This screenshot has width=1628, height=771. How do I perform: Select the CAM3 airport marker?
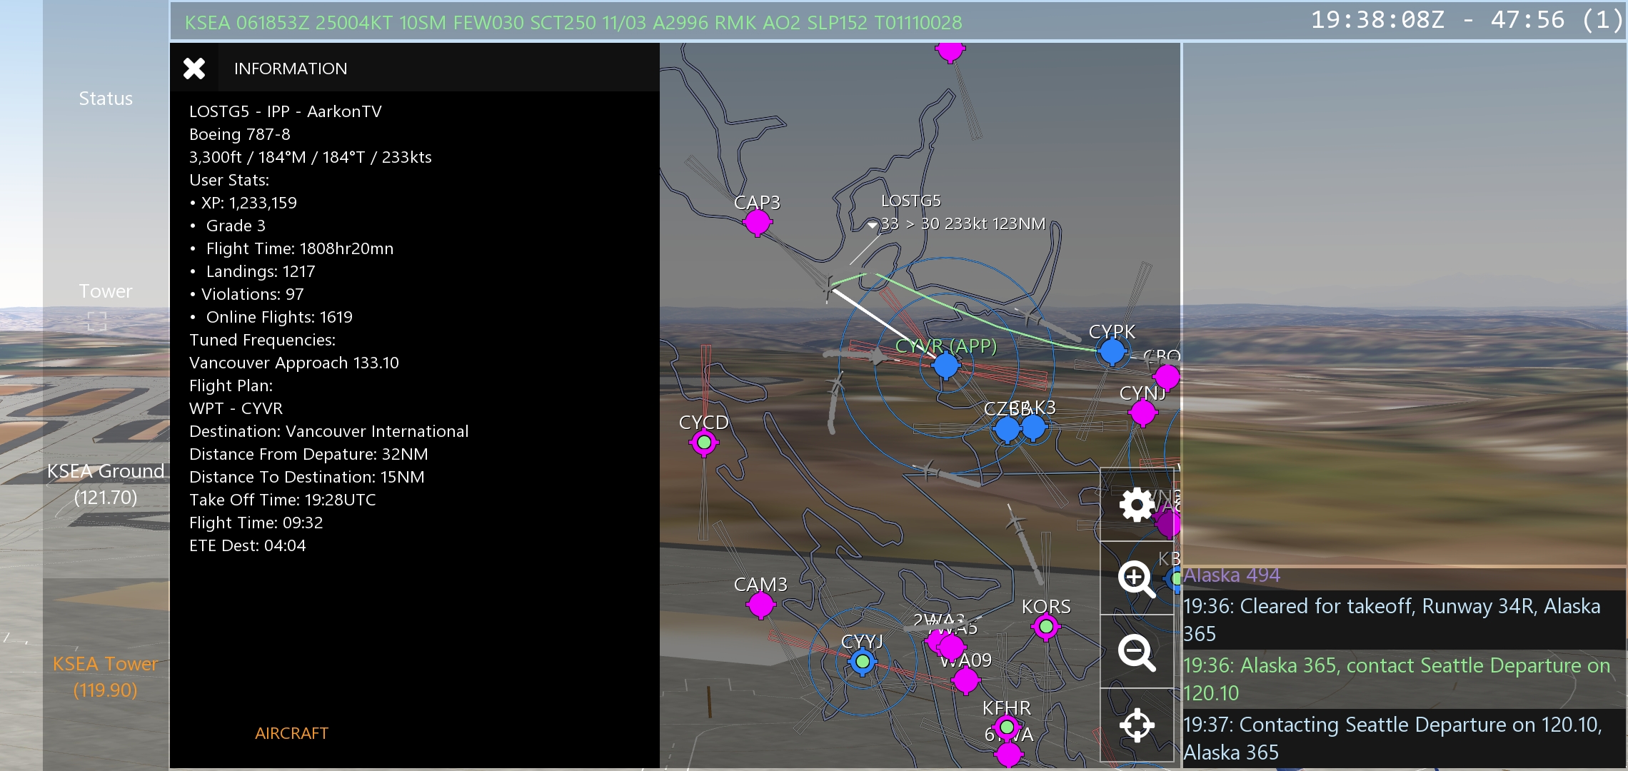point(761,605)
